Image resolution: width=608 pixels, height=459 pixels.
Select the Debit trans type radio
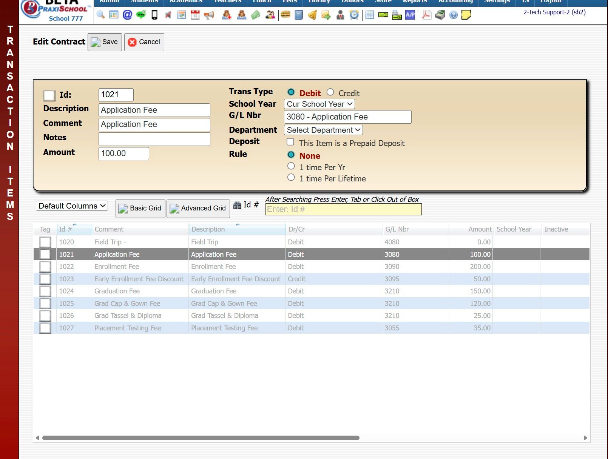point(291,92)
